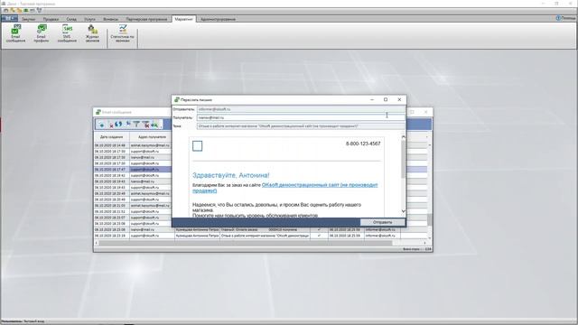Click the Всего строк count in the status bar
The image size is (578, 325).
(x=417, y=249)
